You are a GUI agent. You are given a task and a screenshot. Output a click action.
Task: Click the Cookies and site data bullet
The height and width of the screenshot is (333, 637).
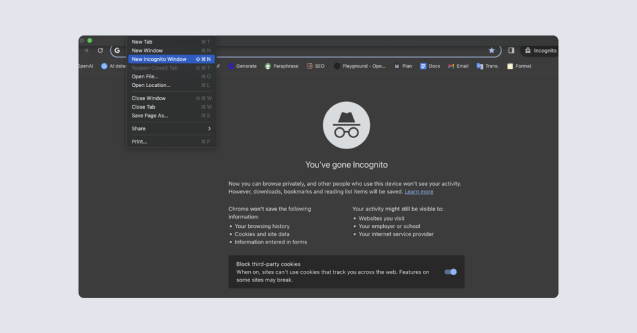coord(262,234)
